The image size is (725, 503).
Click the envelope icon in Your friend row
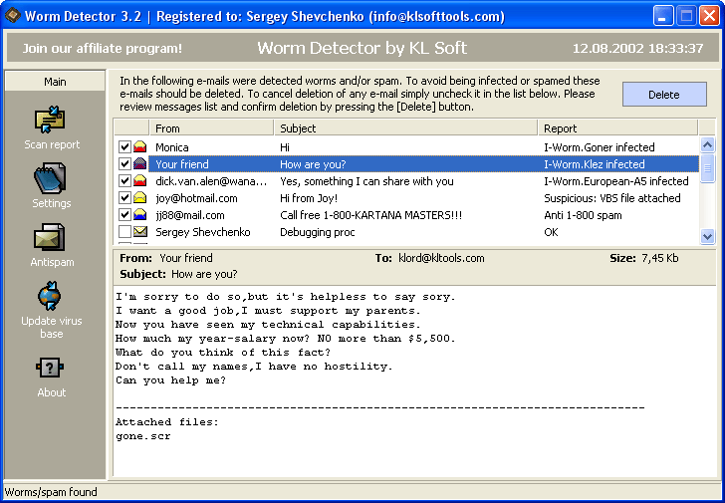139,164
